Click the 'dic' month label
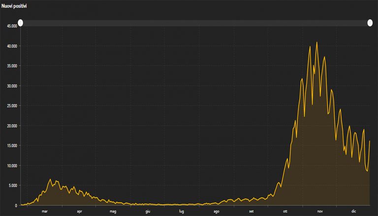Image resolution: width=378 pixels, height=216 pixels. point(354,212)
